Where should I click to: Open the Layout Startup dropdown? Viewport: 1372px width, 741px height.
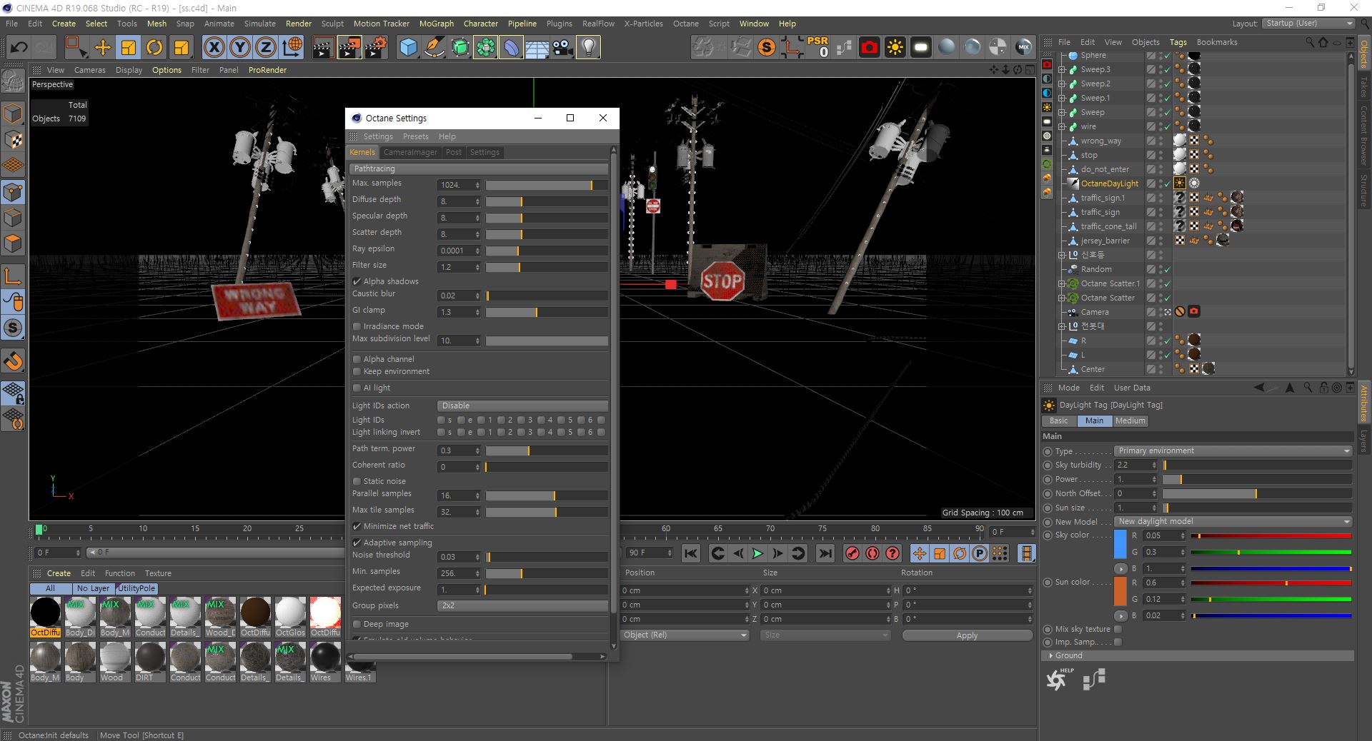point(1308,24)
